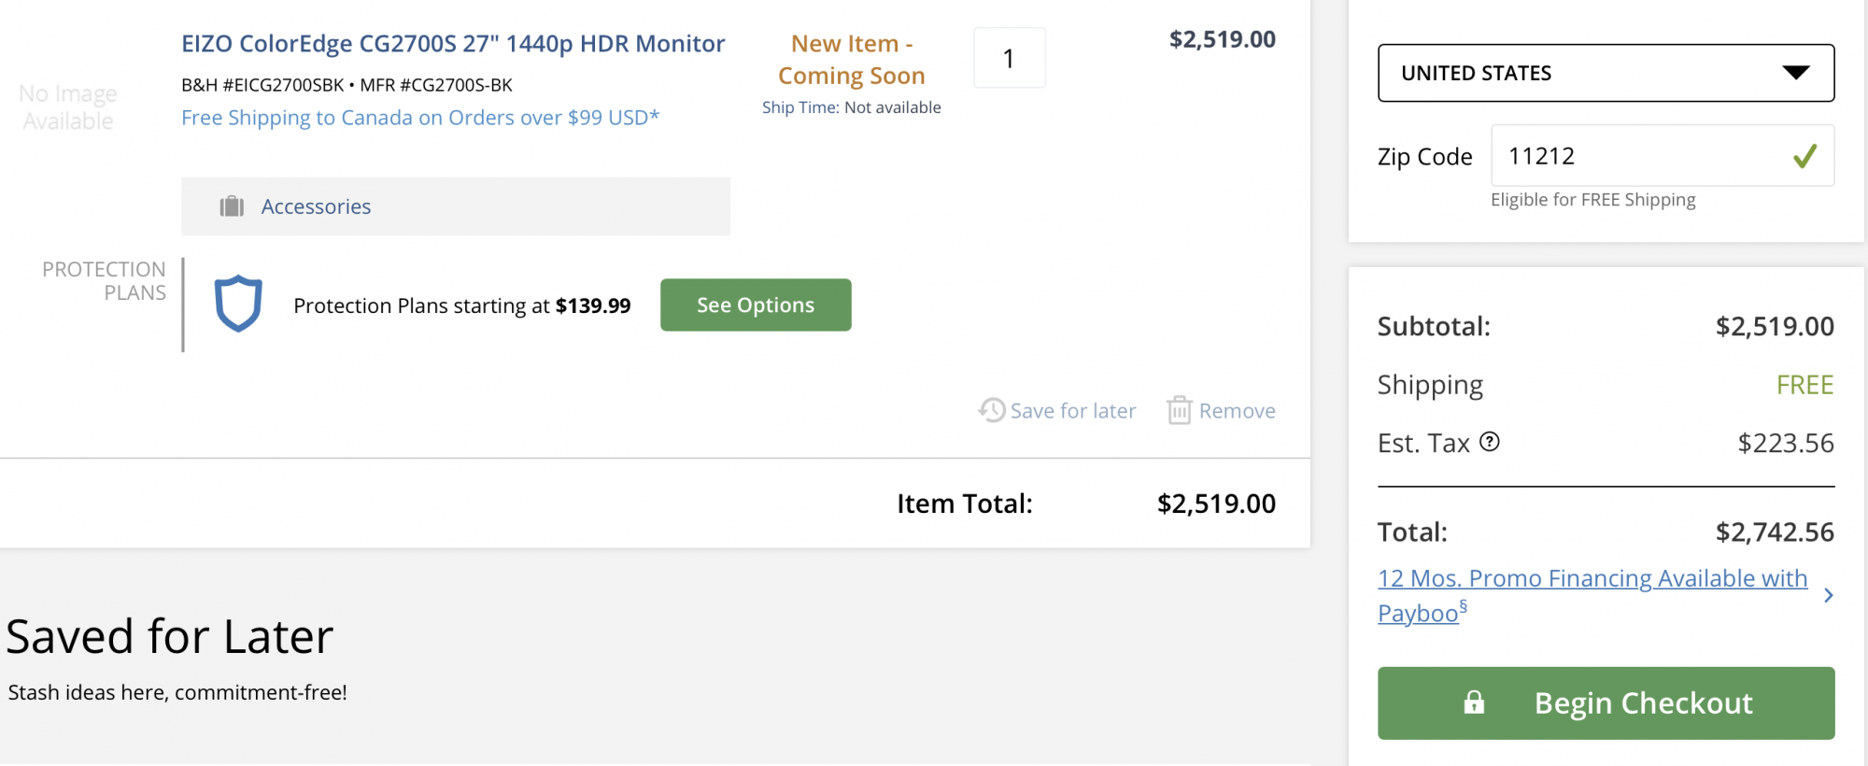Click the No Image Available thumbnail

(x=68, y=107)
